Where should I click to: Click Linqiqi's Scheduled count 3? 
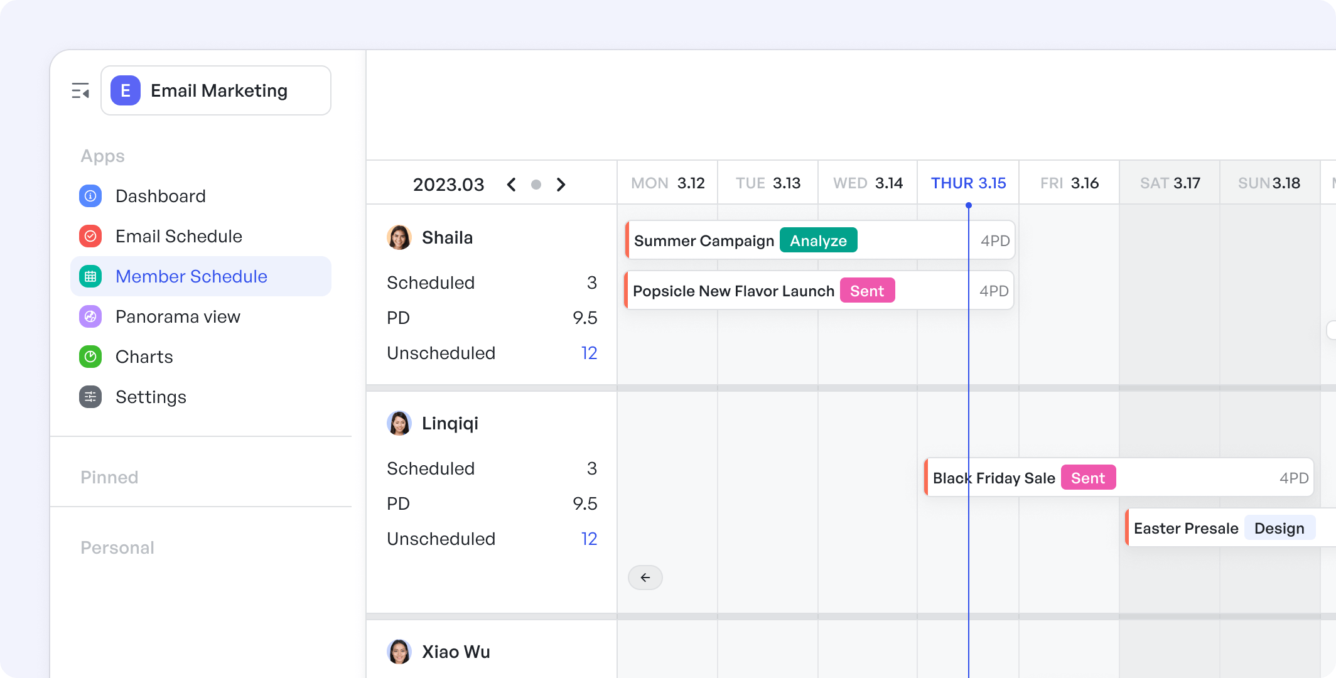592,468
